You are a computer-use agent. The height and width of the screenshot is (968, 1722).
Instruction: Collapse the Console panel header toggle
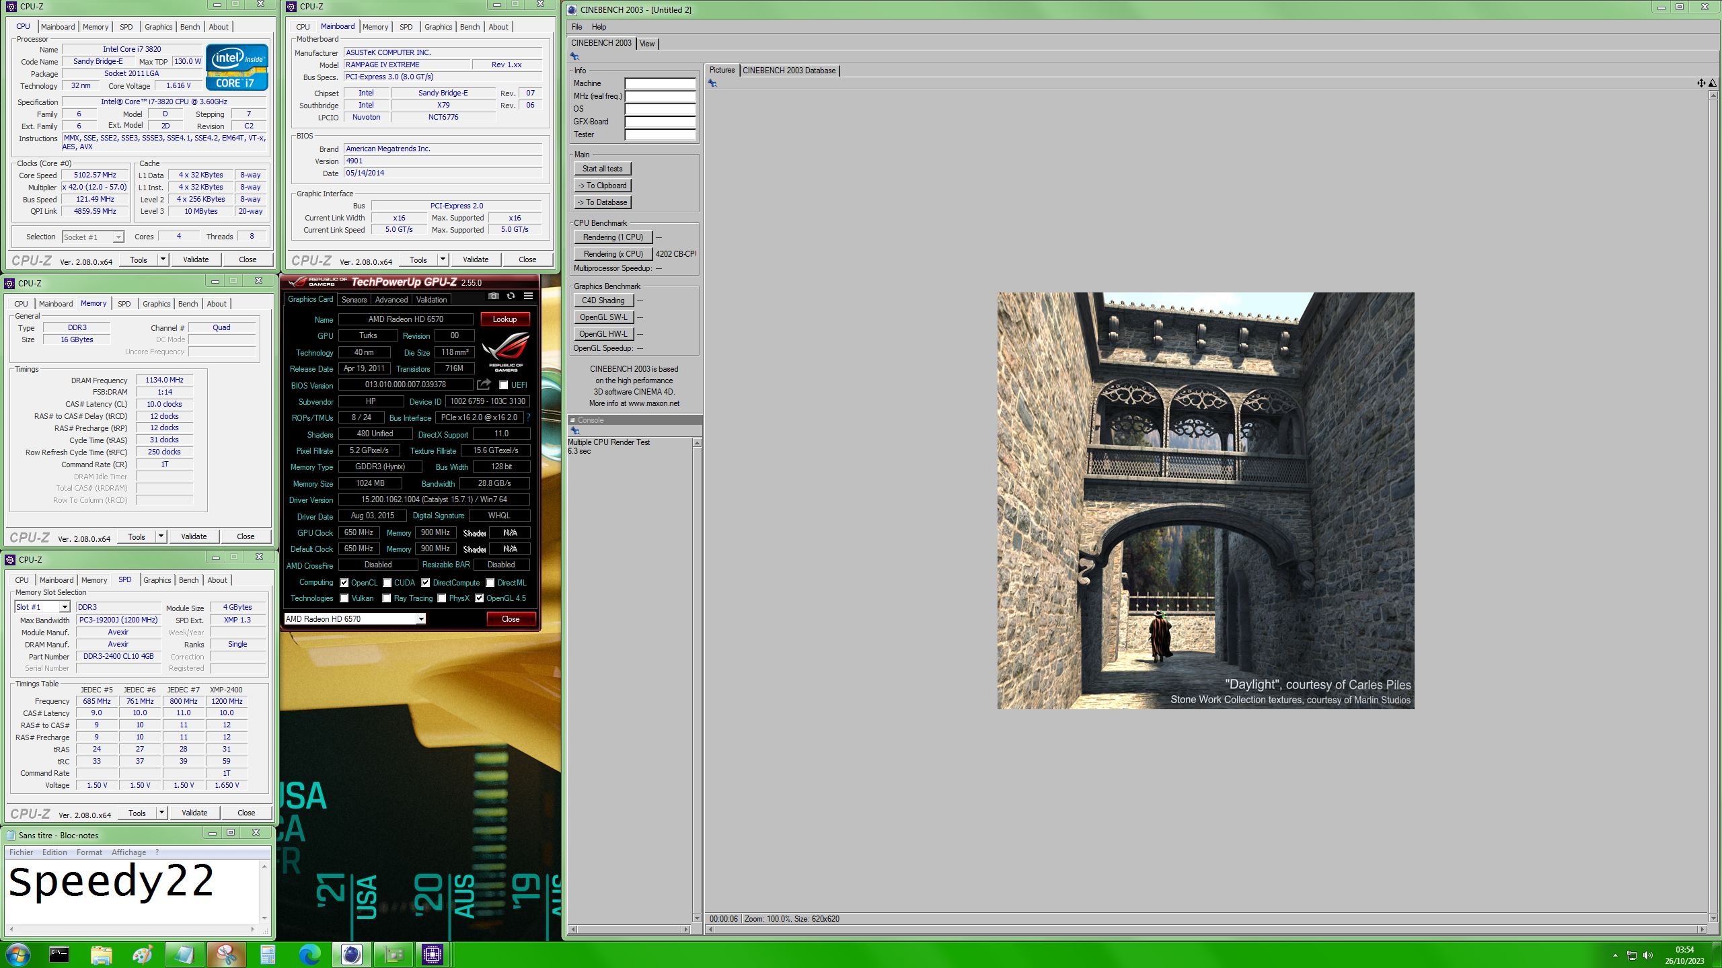tap(572, 420)
